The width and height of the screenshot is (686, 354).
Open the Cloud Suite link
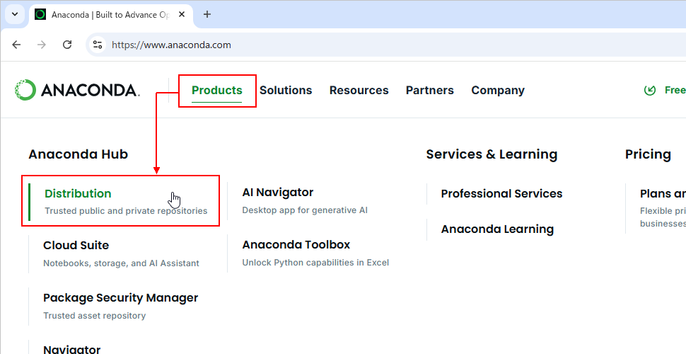click(76, 246)
